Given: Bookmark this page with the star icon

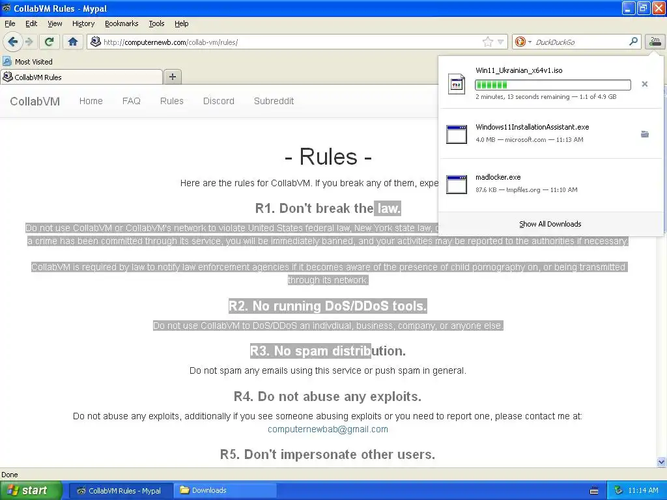Looking at the screenshot, I should (487, 42).
